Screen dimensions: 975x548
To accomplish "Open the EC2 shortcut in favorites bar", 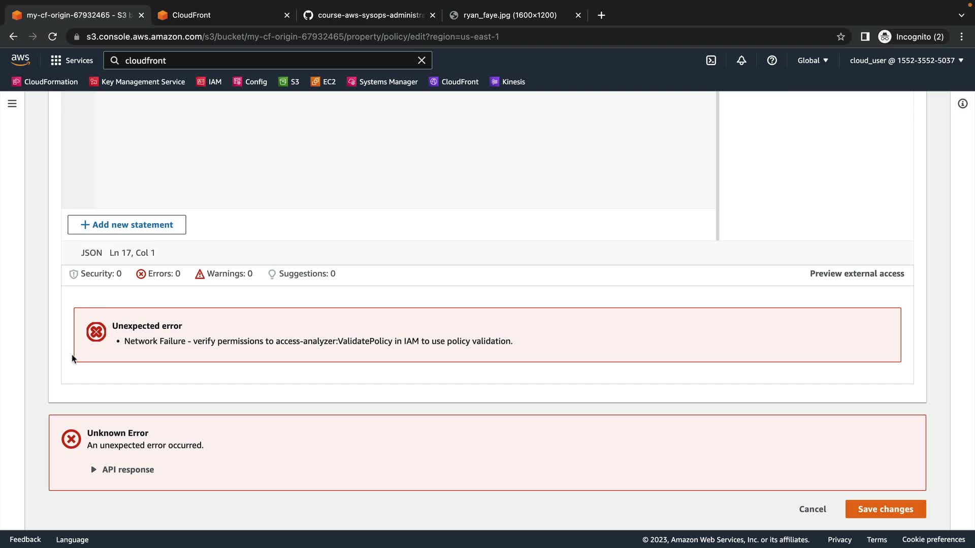I will tap(323, 82).
